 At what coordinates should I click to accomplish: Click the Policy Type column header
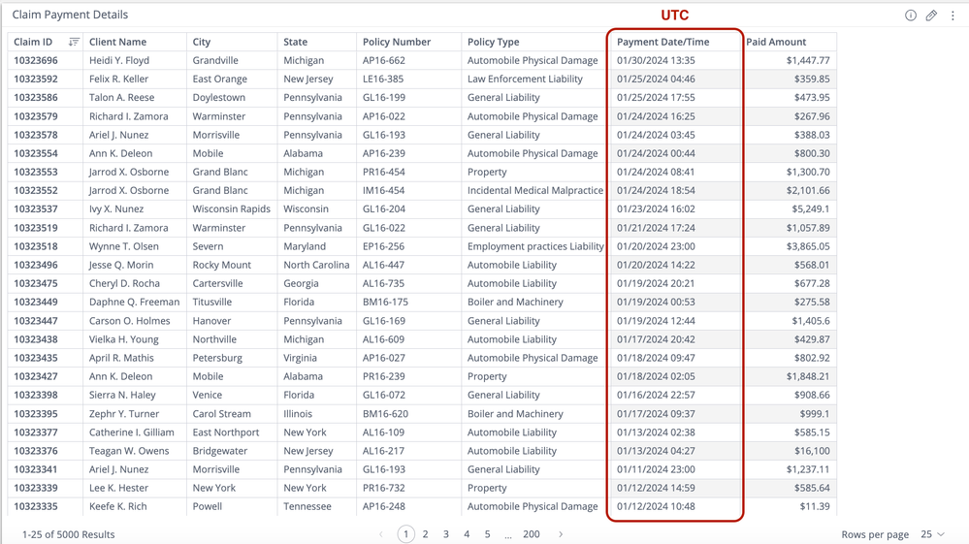click(493, 42)
